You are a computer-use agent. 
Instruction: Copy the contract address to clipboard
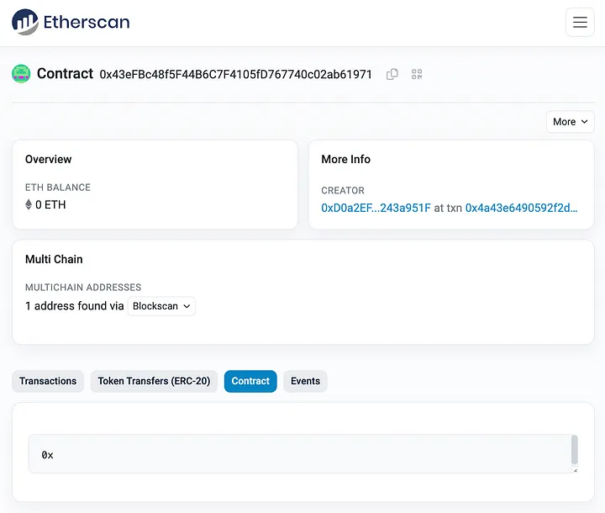(x=392, y=75)
